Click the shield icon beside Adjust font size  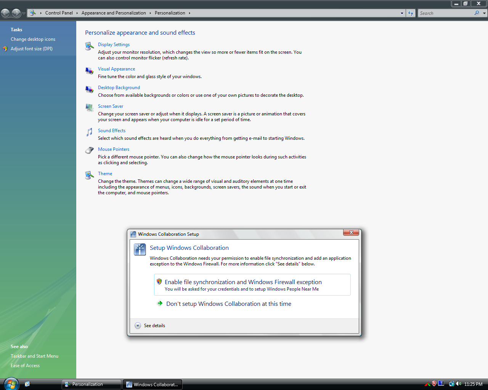pos(5,49)
